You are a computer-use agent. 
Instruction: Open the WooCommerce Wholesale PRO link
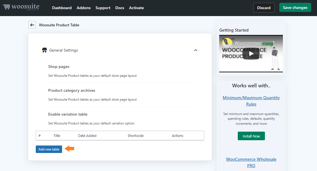pos(251,162)
